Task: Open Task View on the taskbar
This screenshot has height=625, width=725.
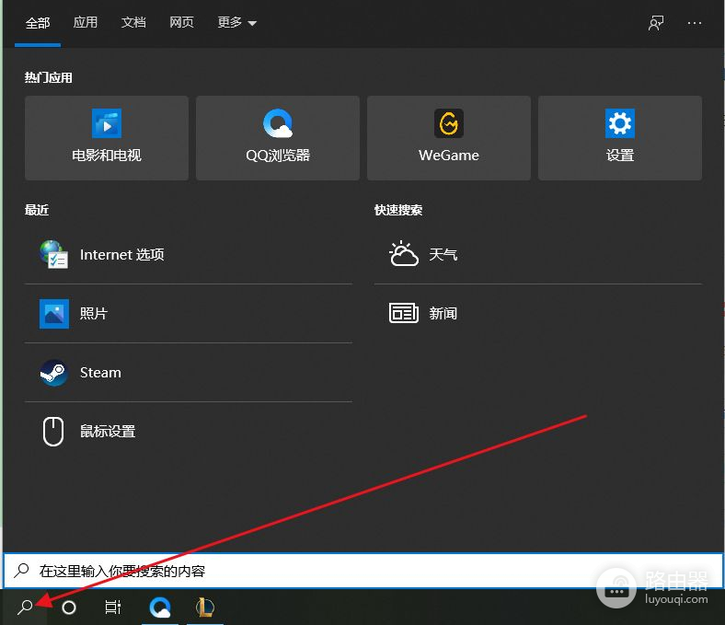Action: (112, 608)
